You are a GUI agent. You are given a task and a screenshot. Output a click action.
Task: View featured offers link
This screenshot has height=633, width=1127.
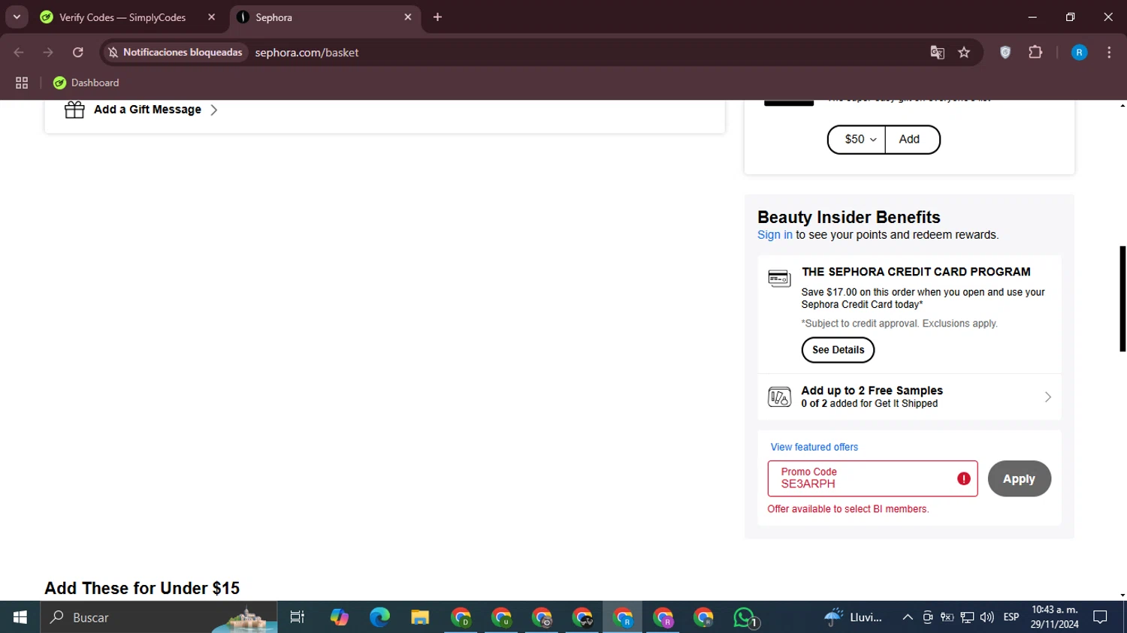point(814,447)
